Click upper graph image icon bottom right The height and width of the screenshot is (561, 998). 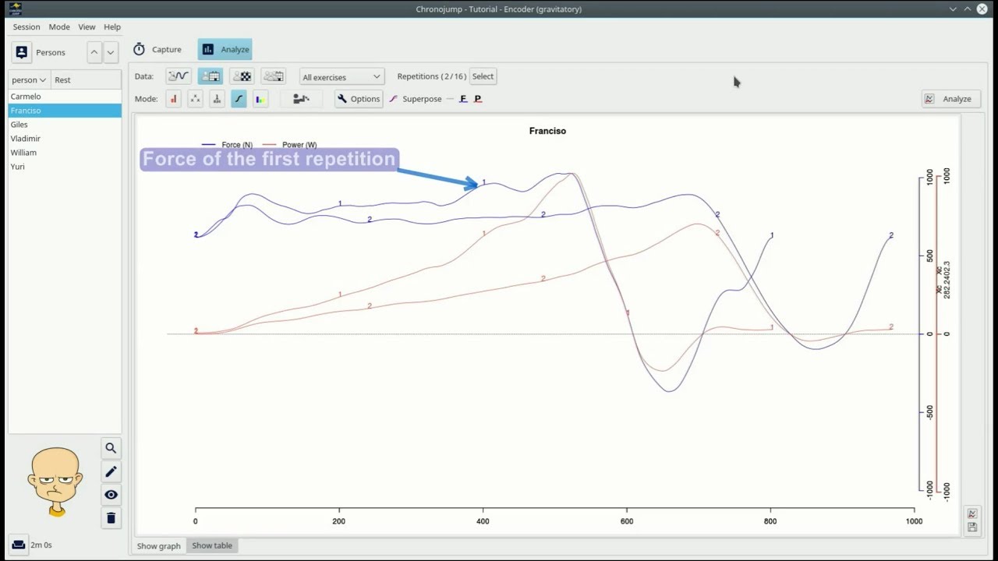pos(972,513)
